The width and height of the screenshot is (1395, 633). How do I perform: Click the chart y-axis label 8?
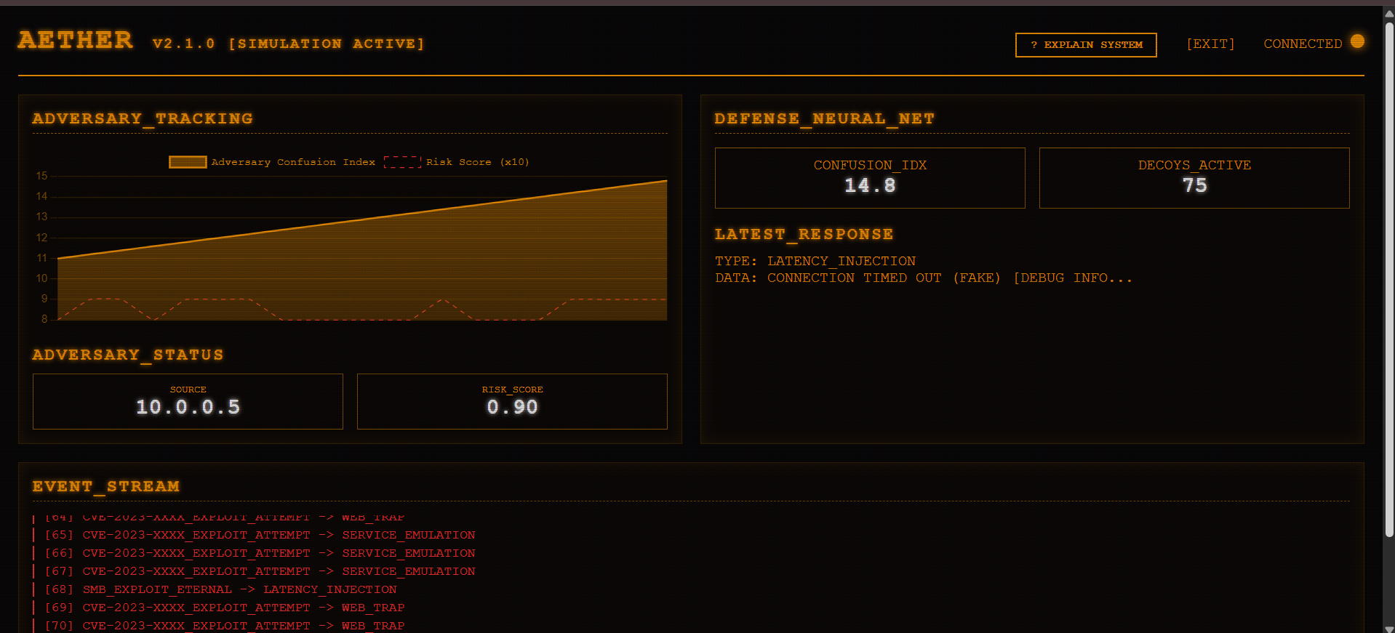click(44, 319)
